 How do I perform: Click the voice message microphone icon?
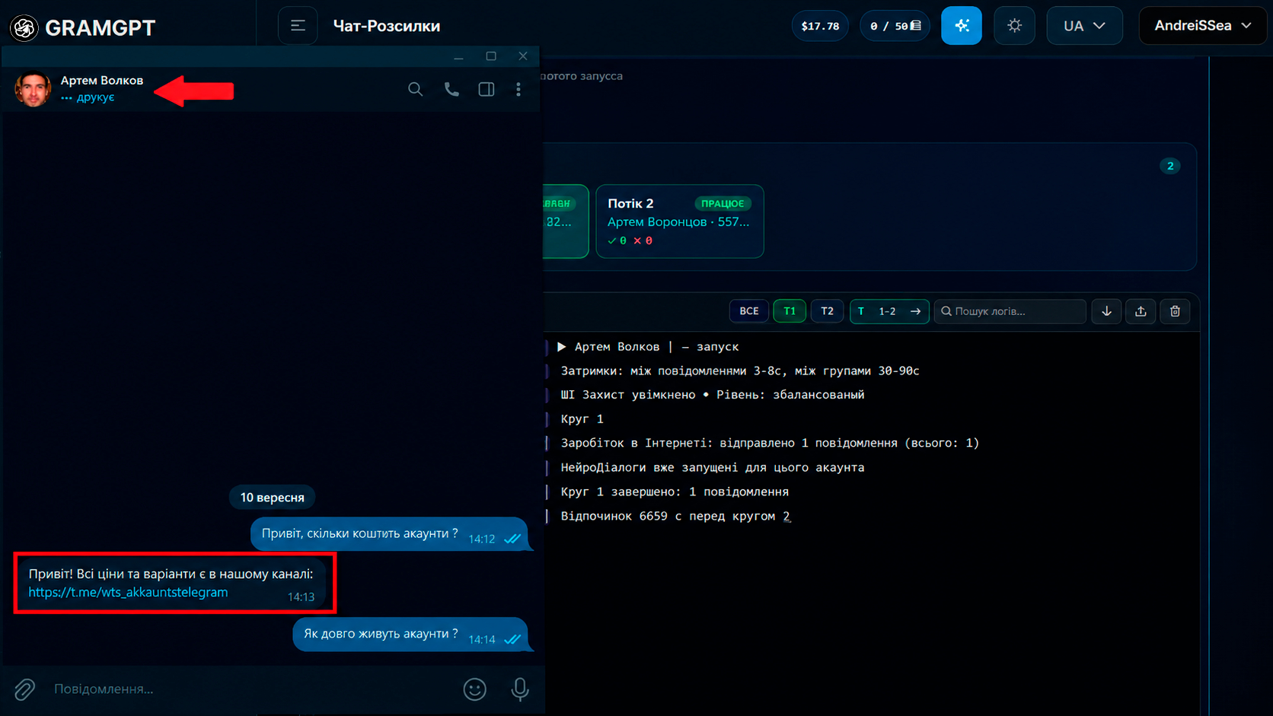click(x=520, y=689)
